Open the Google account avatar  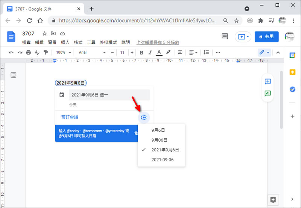(x=289, y=36)
